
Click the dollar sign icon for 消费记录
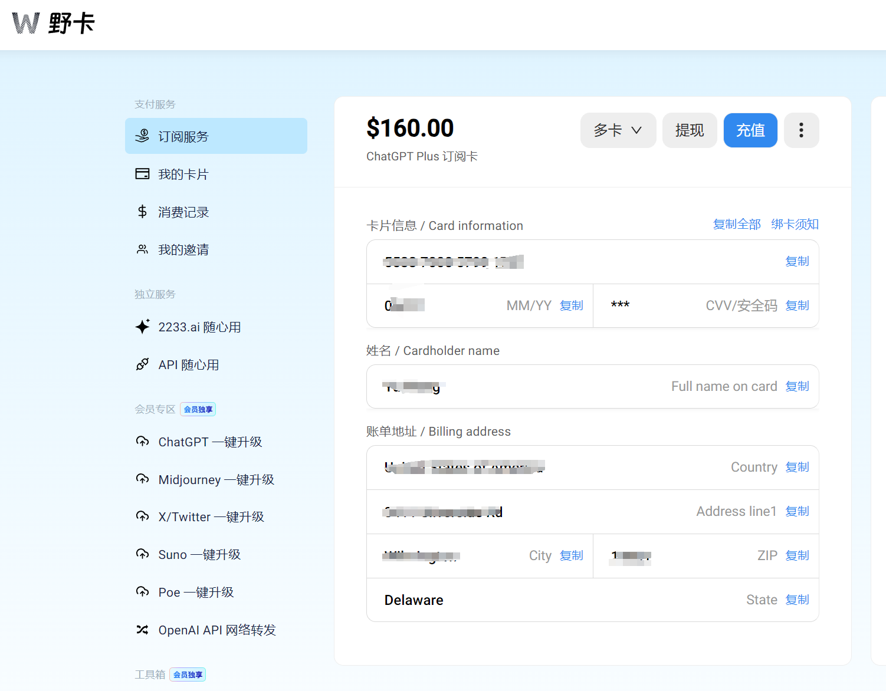pyautogui.click(x=142, y=212)
